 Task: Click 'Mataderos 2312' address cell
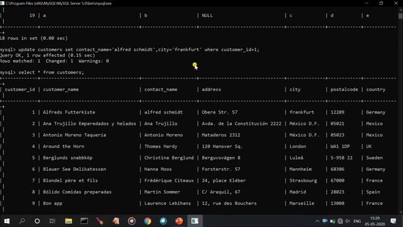tap(221, 135)
